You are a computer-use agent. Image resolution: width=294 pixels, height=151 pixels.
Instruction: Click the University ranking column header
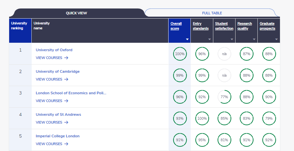click(x=20, y=31)
